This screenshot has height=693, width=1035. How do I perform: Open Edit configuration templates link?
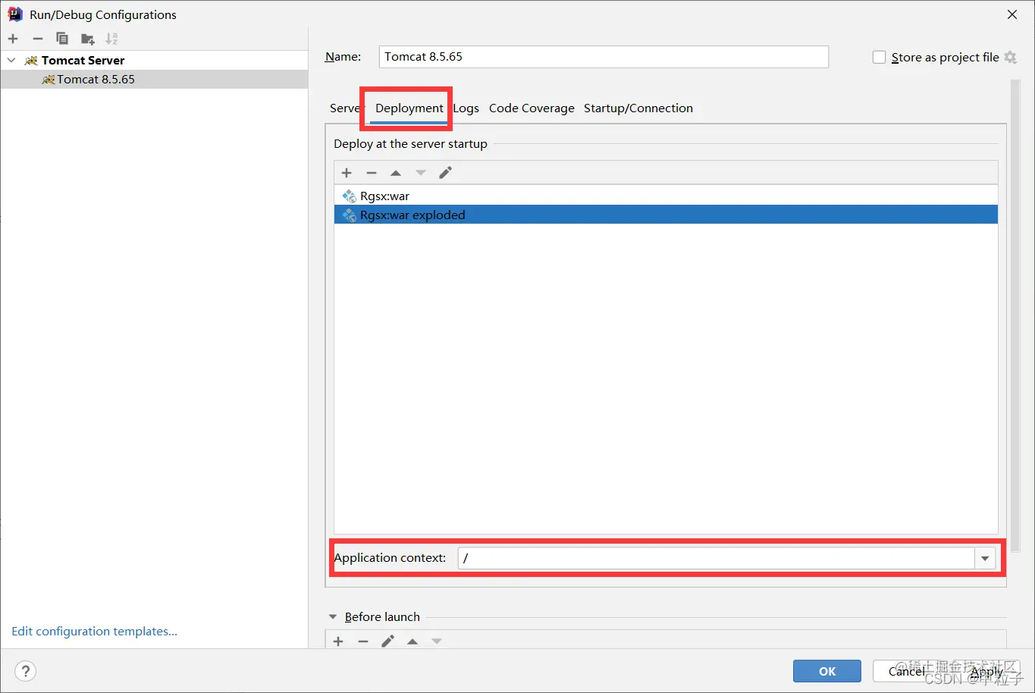tap(95, 631)
